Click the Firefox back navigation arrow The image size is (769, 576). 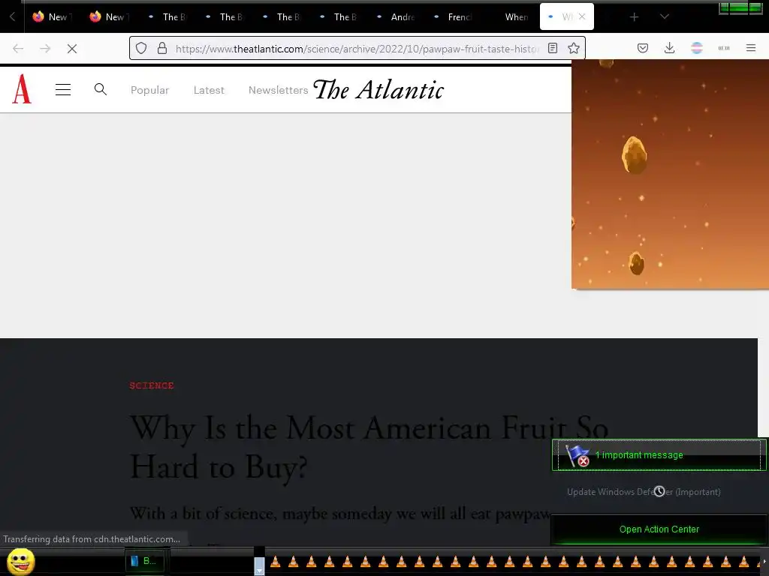[18, 48]
